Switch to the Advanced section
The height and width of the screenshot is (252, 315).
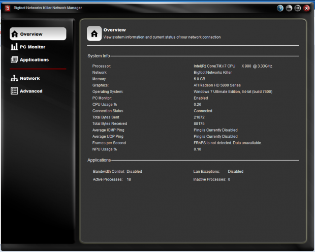pos(26,91)
